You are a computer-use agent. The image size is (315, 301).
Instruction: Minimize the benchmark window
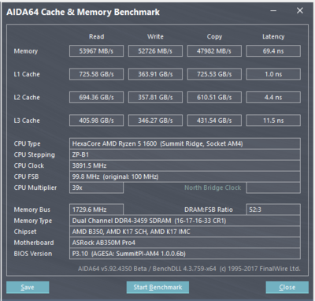click(273, 11)
